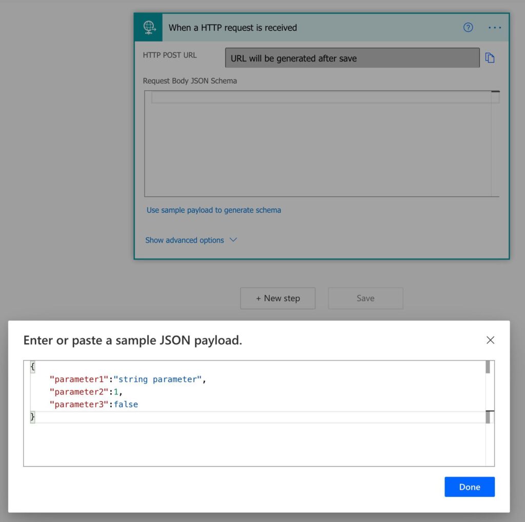Click the dialog heading 'Enter or paste a sample JSON payload.'

[x=133, y=340]
